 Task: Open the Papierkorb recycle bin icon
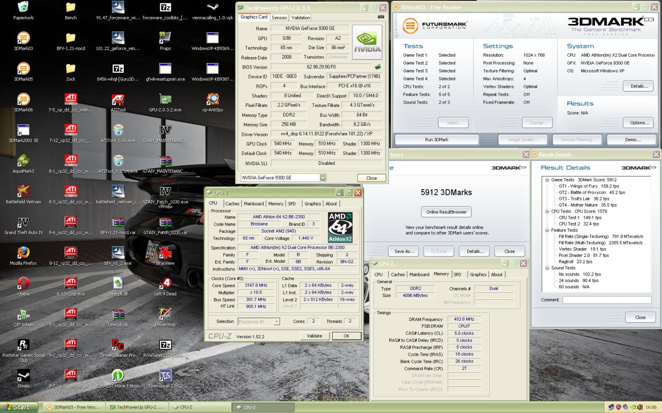[23, 7]
